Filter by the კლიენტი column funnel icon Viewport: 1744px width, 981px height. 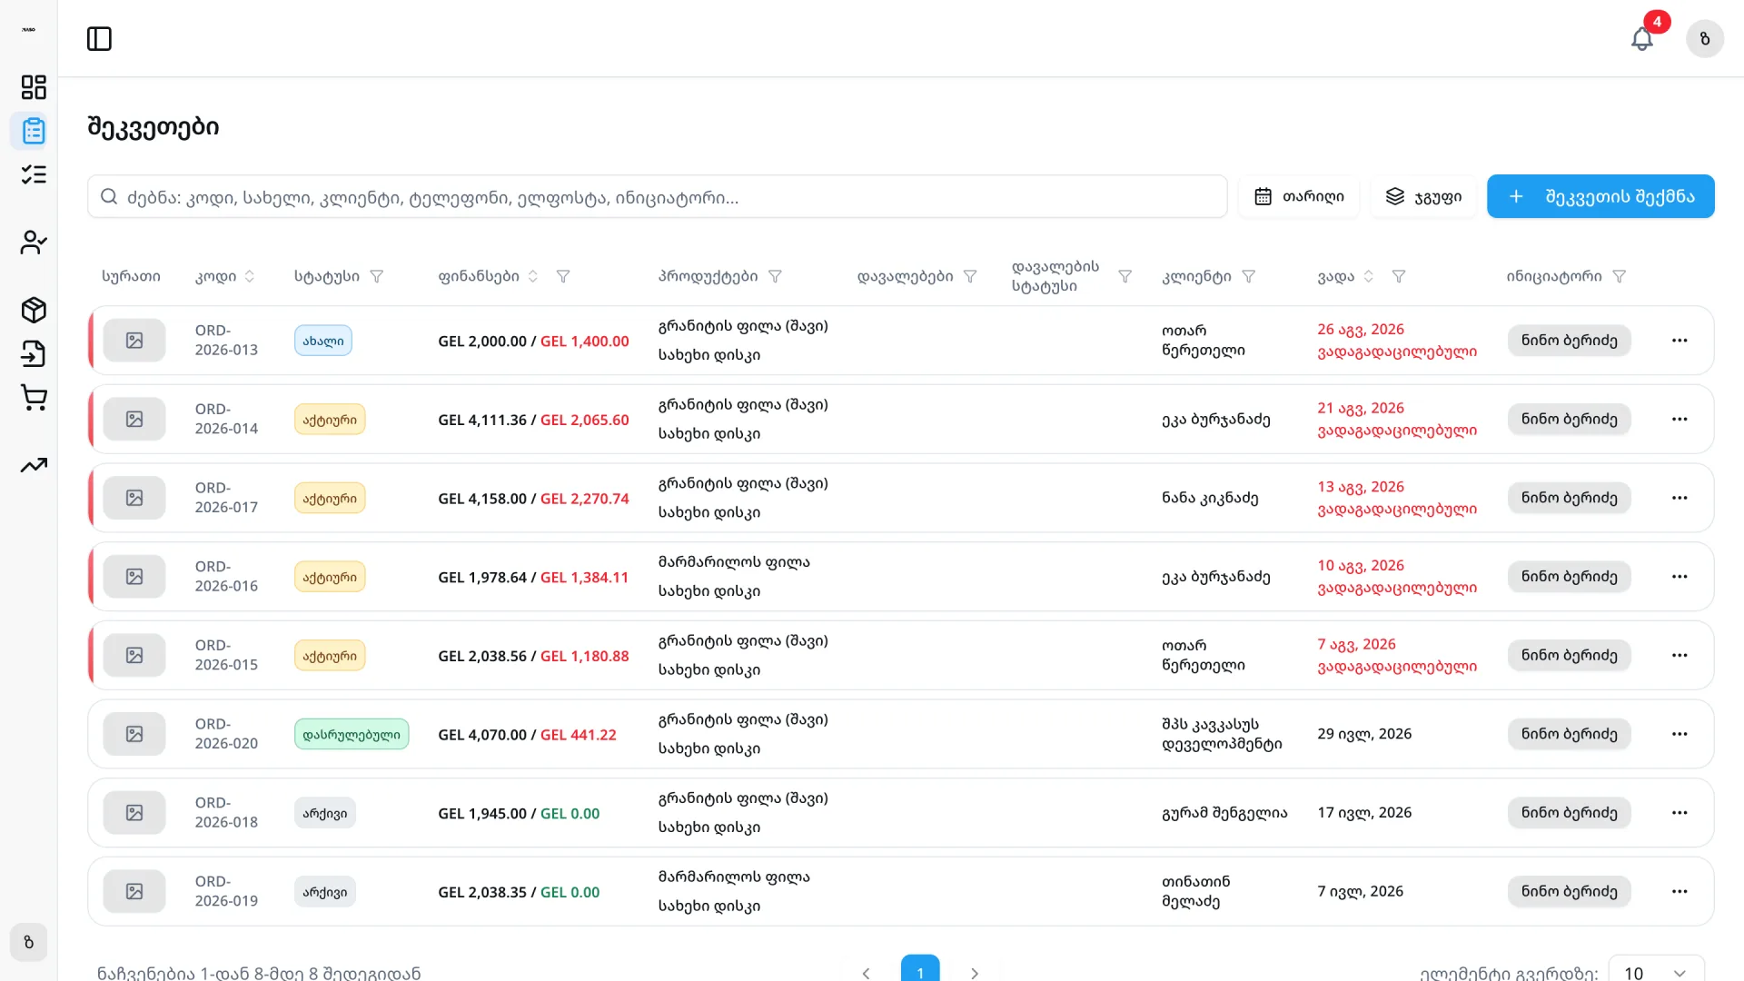point(1249,276)
